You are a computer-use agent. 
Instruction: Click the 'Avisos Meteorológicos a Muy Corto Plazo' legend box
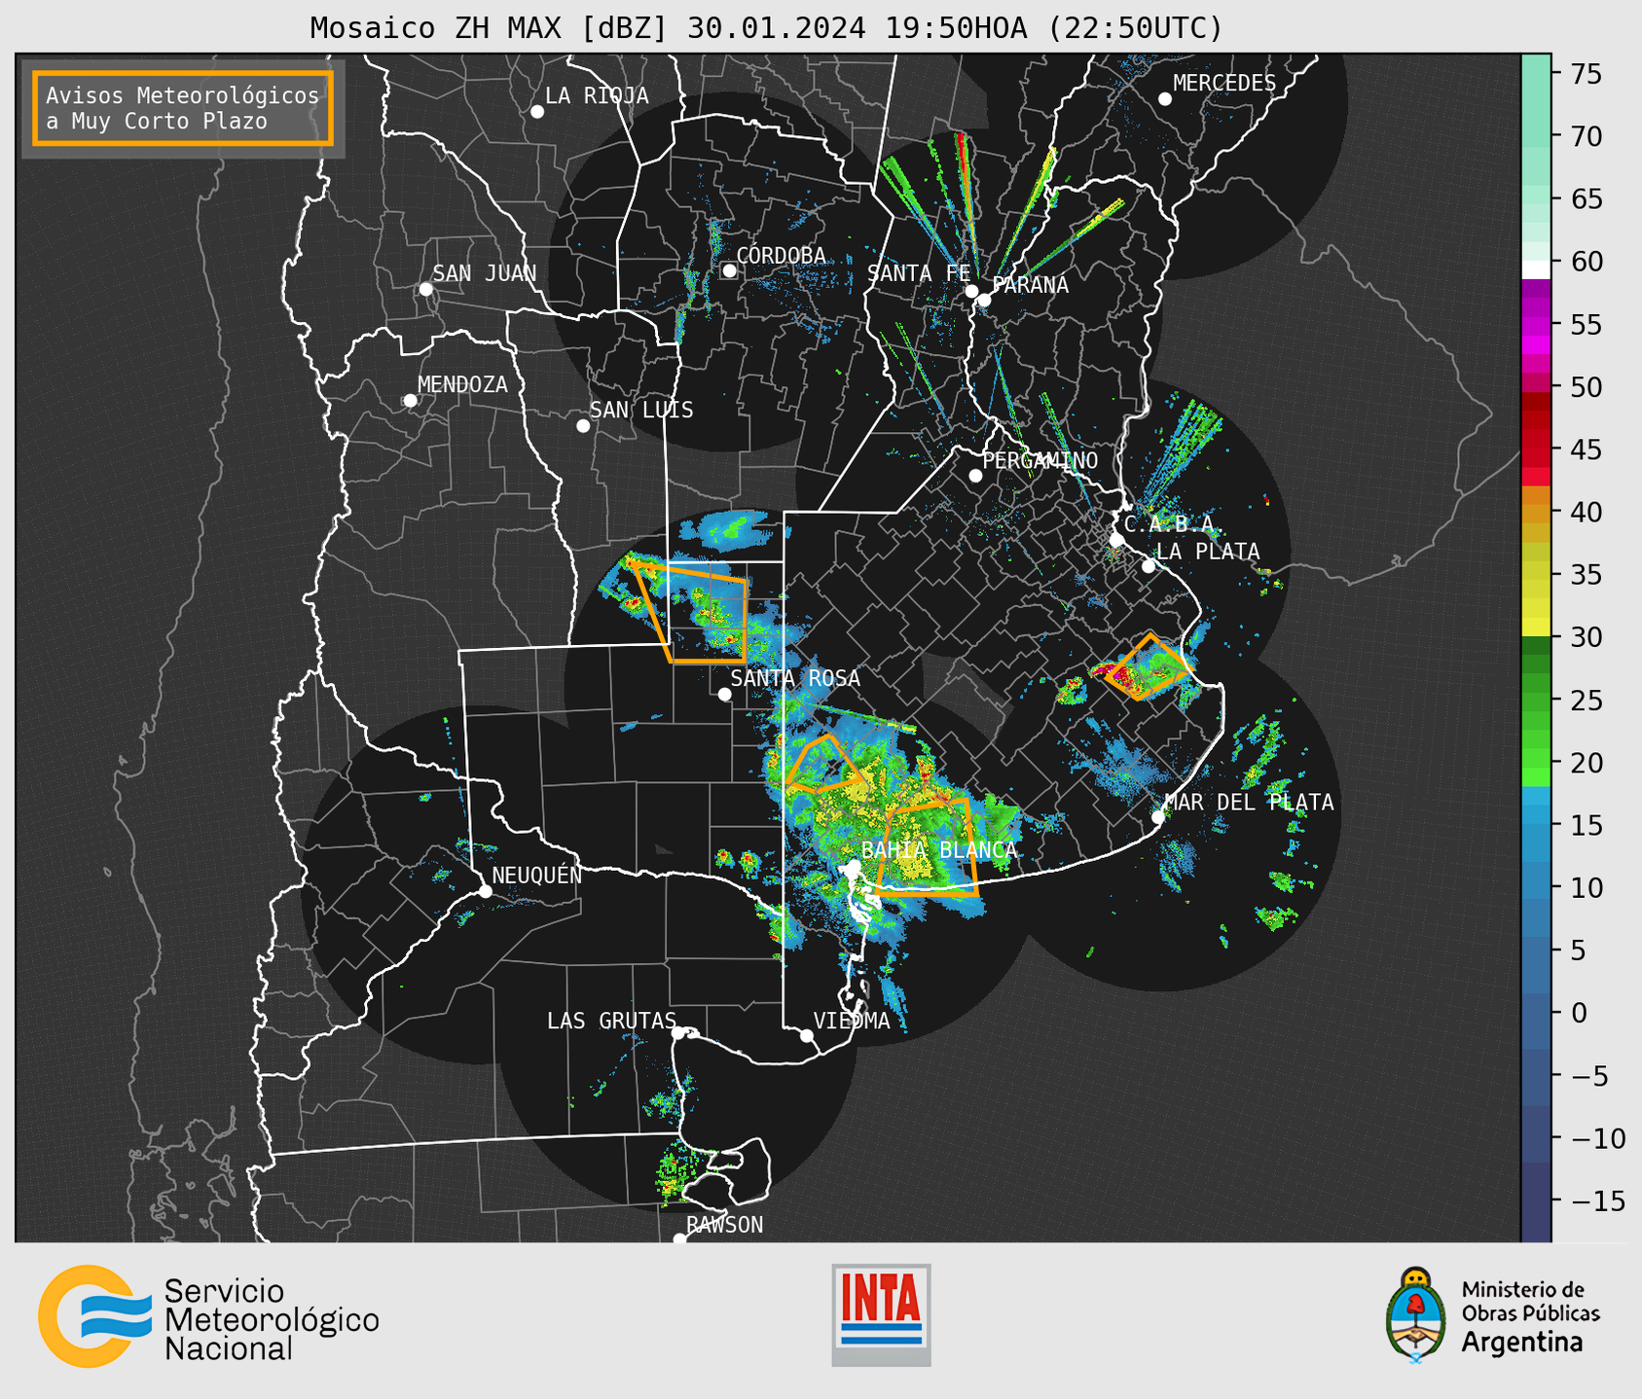click(x=183, y=108)
